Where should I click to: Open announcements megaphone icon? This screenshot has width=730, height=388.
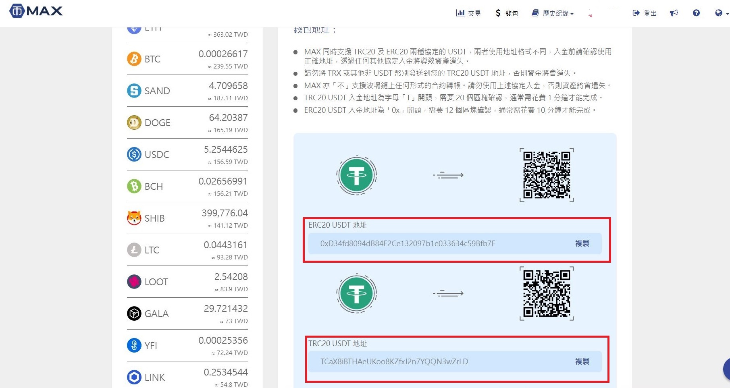tap(674, 13)
